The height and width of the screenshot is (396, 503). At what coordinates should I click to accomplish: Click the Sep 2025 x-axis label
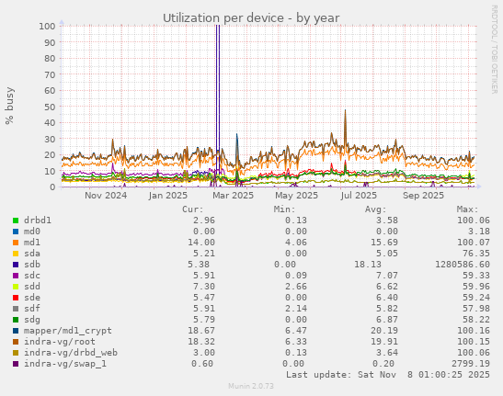pos(423,196)
